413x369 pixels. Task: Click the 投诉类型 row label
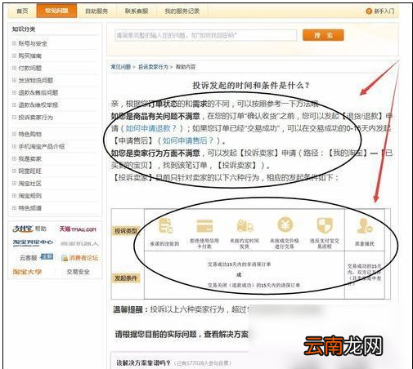(x=126, y=231)
